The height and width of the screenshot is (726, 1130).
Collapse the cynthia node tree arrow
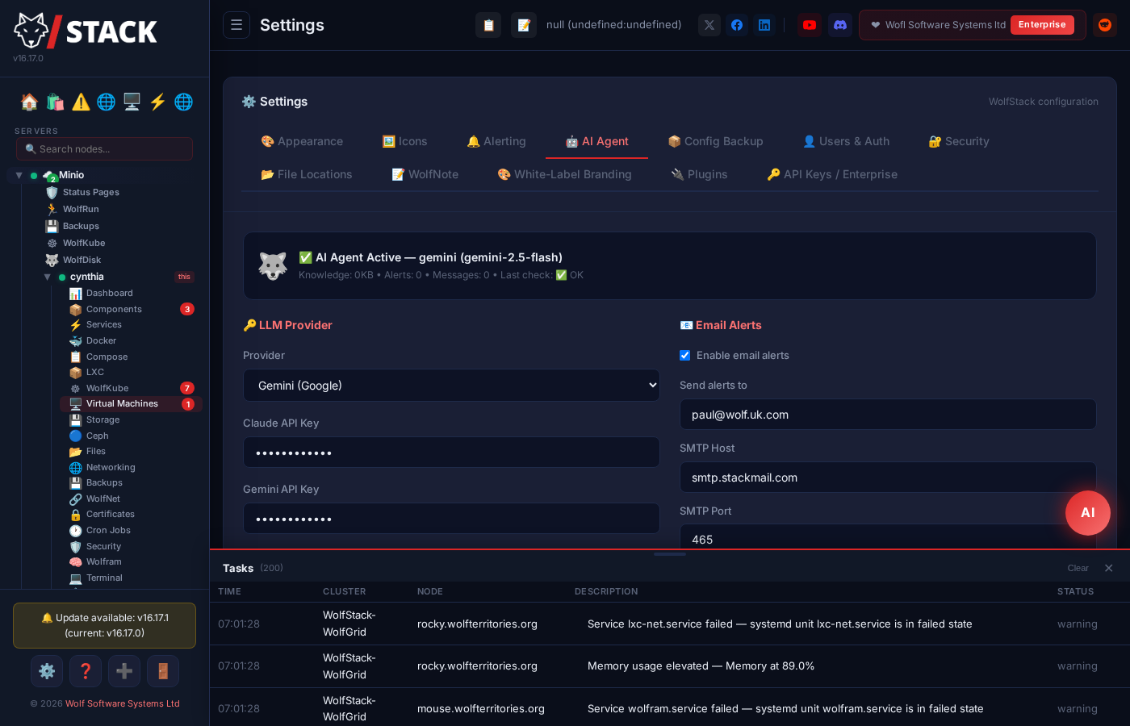47,277
